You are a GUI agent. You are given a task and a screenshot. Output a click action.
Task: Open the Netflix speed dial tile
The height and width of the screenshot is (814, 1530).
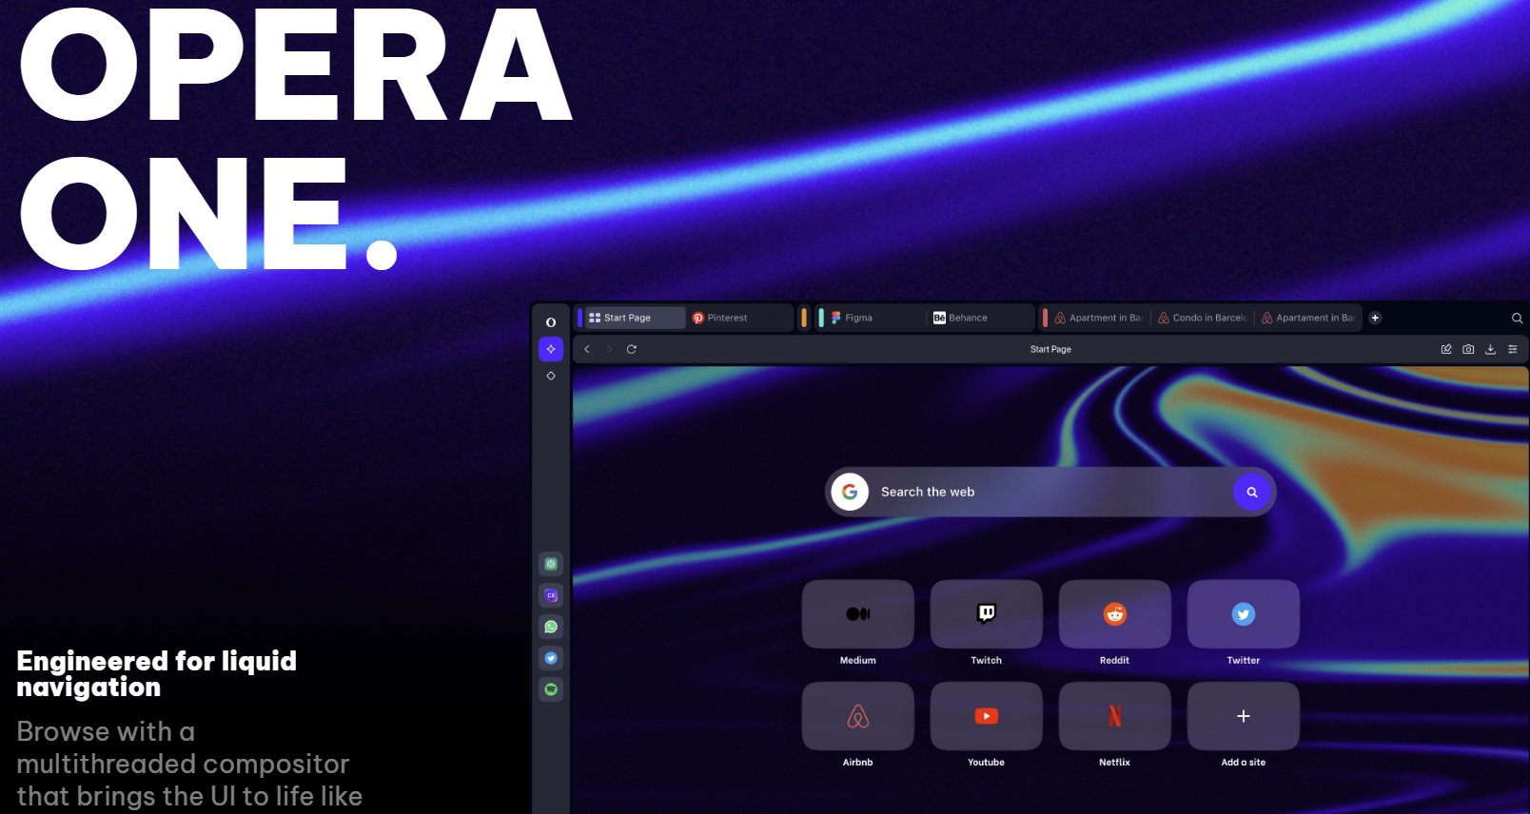tap(1115, 716)
